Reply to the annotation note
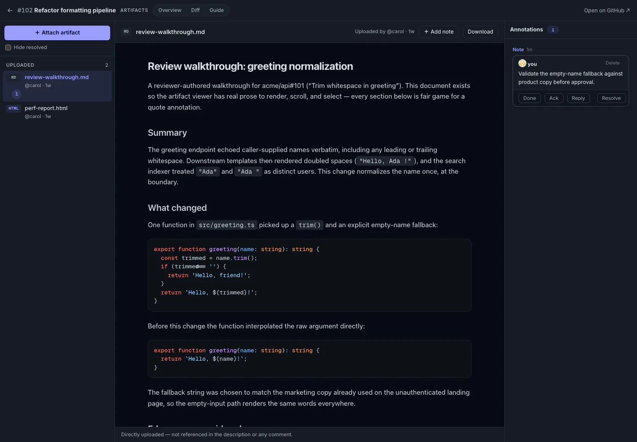This screenshot has width=637, height=442. pos(578,98)
